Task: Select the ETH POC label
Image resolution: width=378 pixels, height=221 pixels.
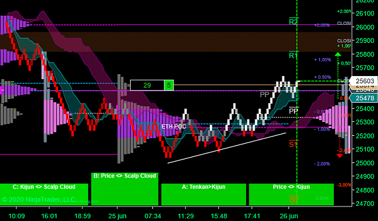Action: tap(174, 127)
